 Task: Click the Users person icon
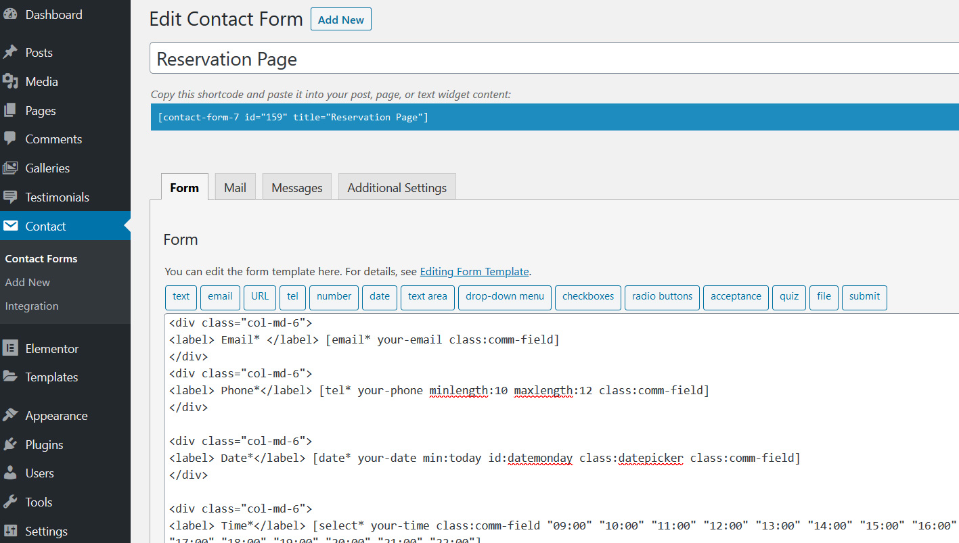(x=10, y=473)
